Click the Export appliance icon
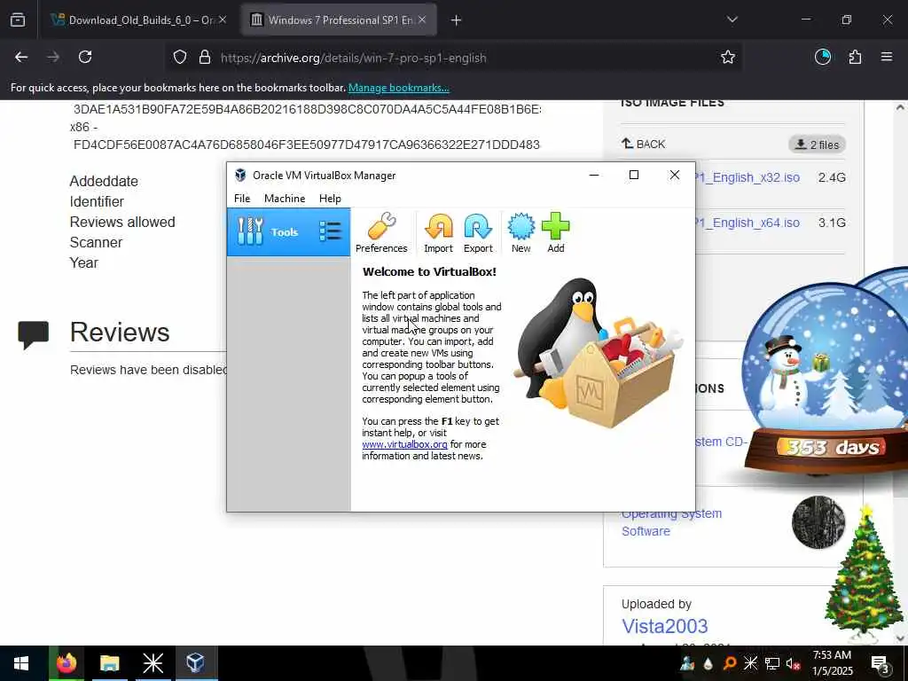 point(478,232)
